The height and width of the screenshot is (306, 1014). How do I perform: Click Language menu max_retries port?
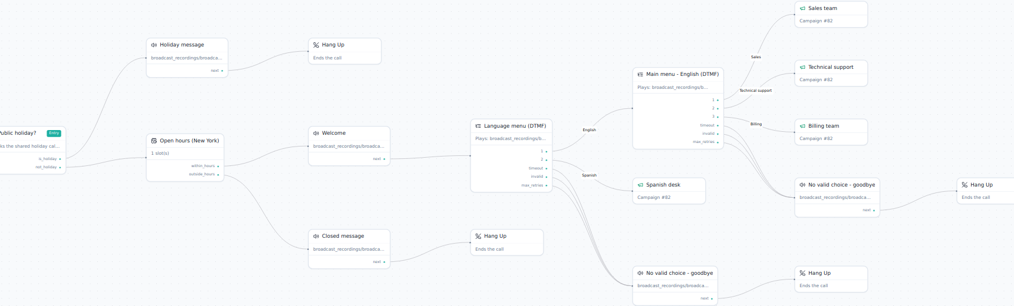click(546, 185)
